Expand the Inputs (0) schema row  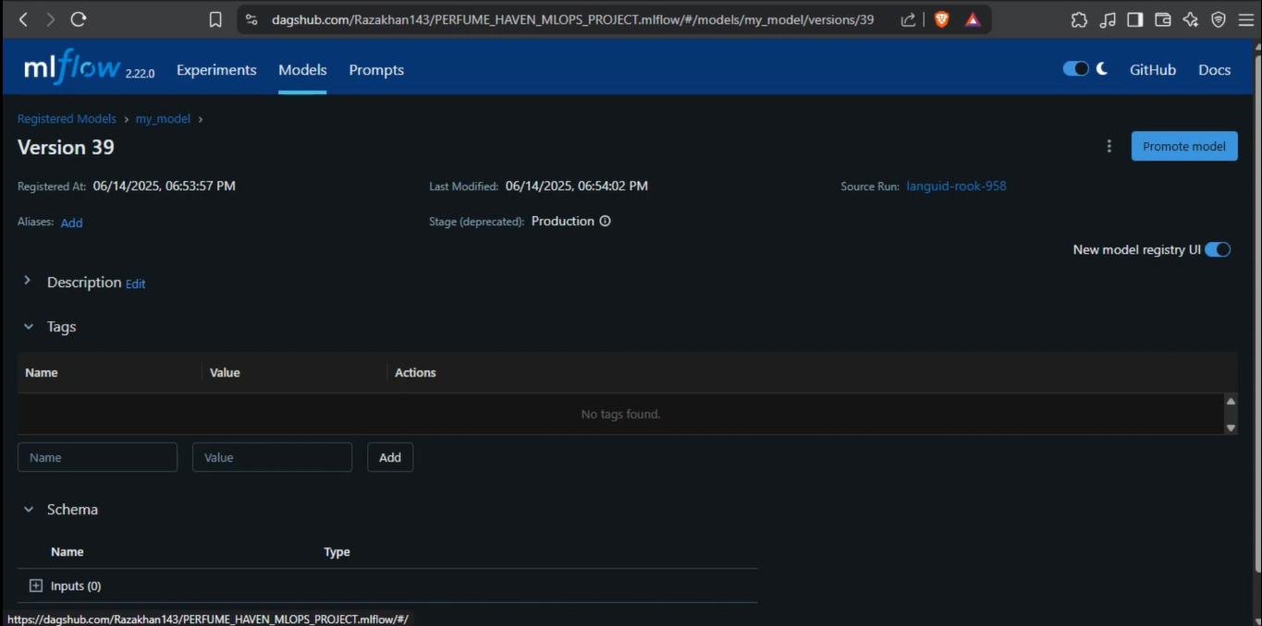(x=36, y=585)
